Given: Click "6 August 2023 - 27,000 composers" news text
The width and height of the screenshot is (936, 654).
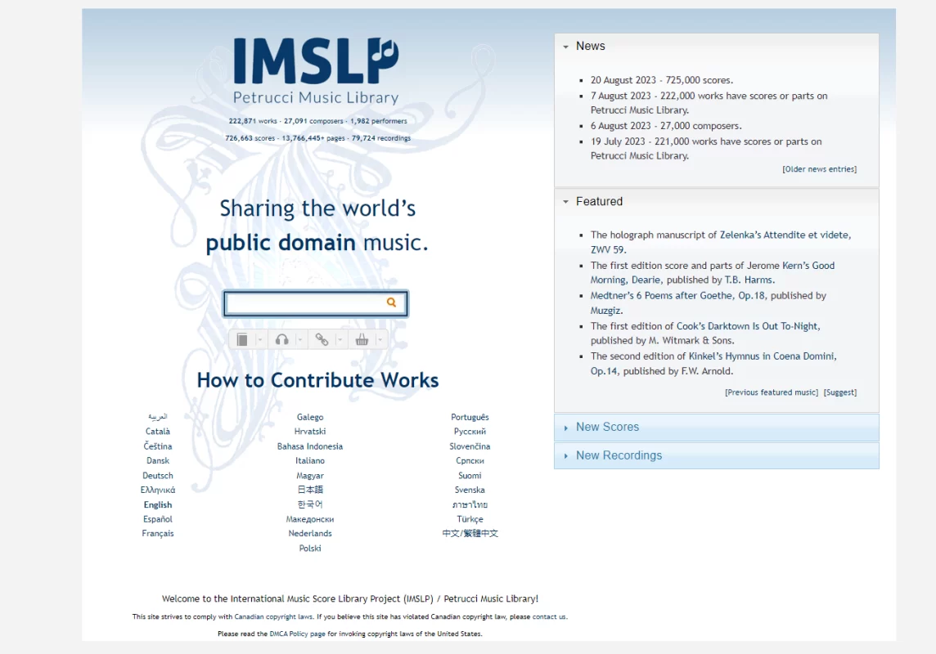Looking at the screenshot, I should click(x=665, y=126).
